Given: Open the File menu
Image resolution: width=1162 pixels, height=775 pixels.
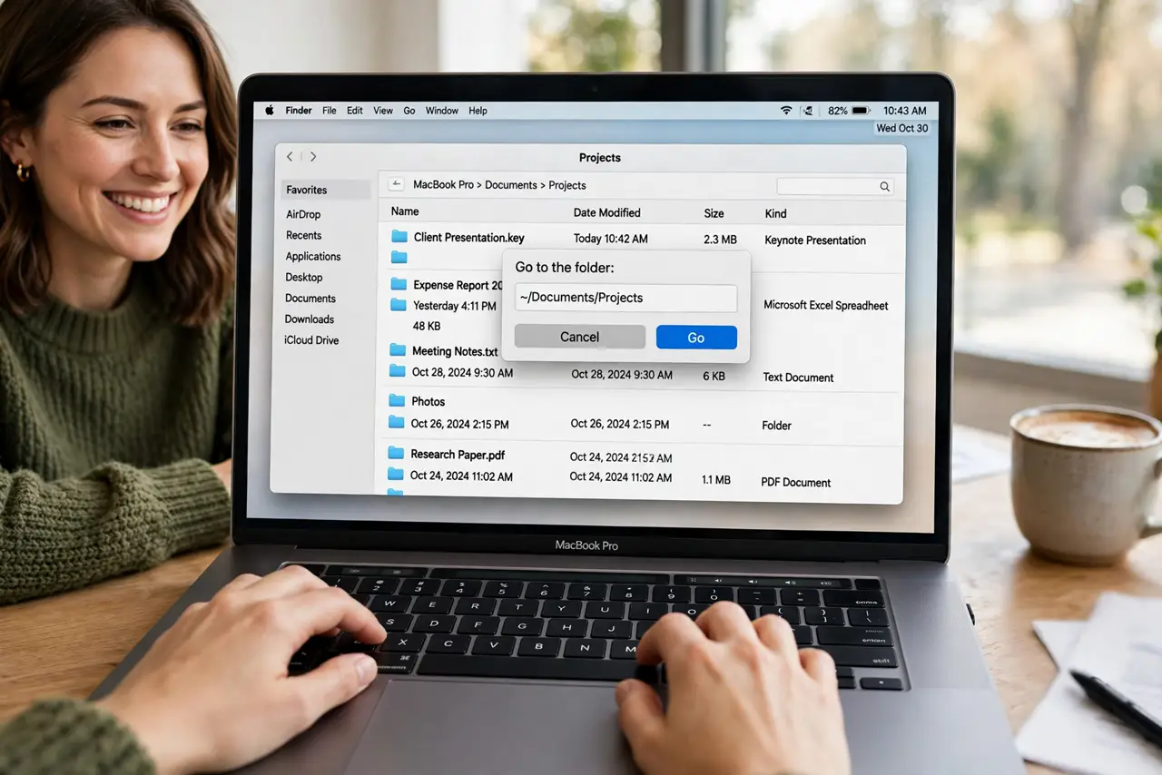Looking at the screenshot, I should [x=330, y=111].
